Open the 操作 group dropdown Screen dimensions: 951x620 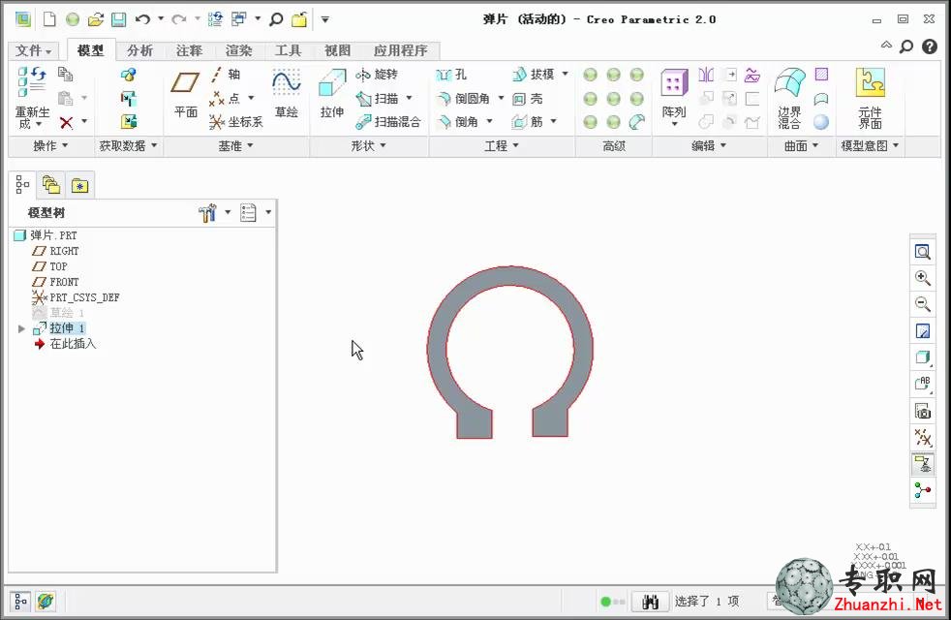(x=50, y=146)
